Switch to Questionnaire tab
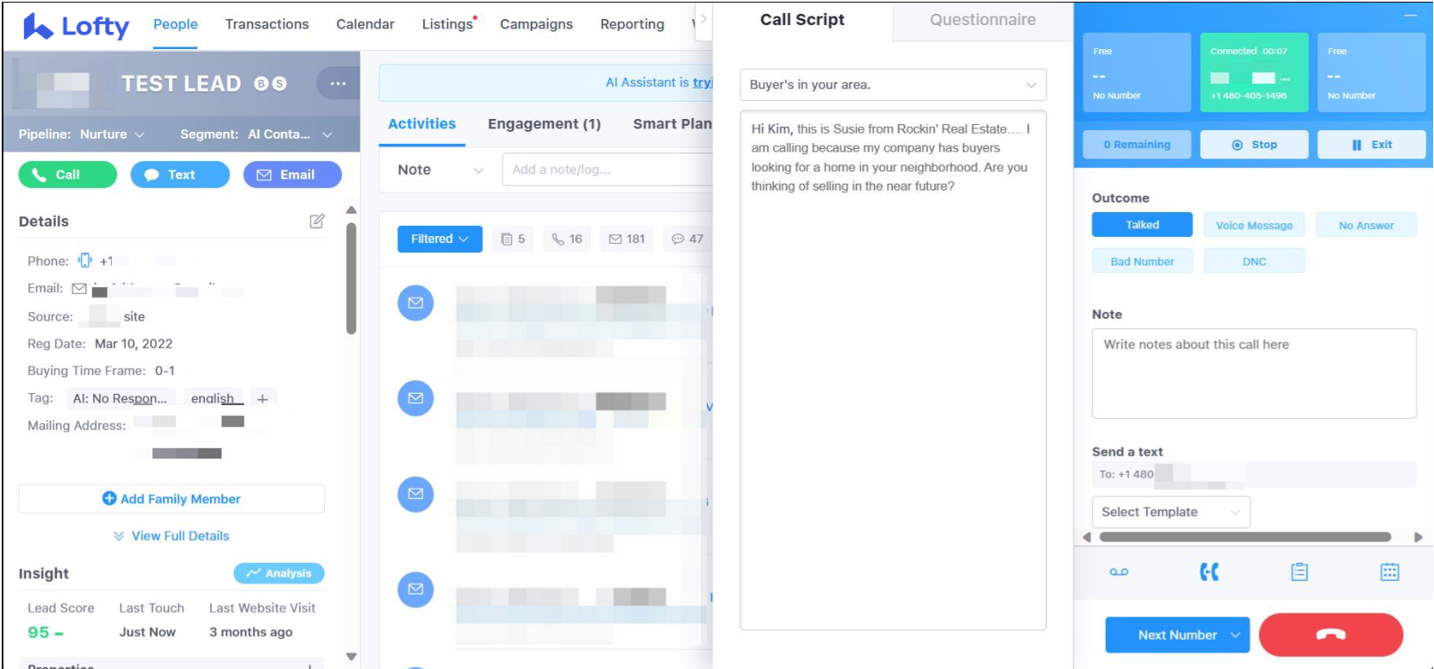 [982, 20]
